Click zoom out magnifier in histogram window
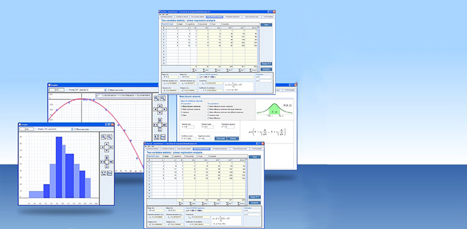Image resolution: width=467 pixels, height=229 pixels. (x=109, y=137)
